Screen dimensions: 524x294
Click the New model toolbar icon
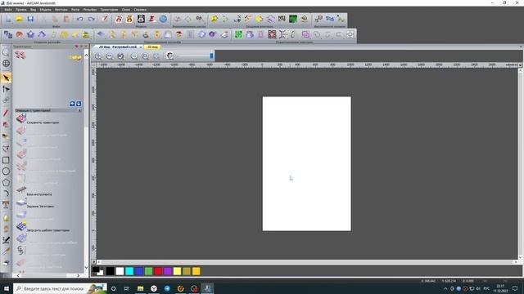[8, 19]
